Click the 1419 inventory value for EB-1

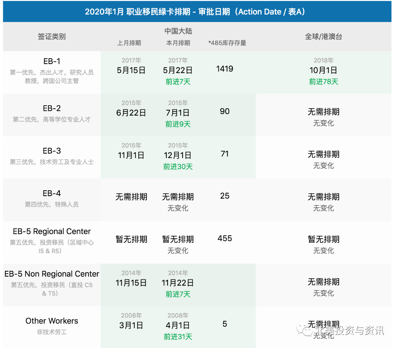225,69
